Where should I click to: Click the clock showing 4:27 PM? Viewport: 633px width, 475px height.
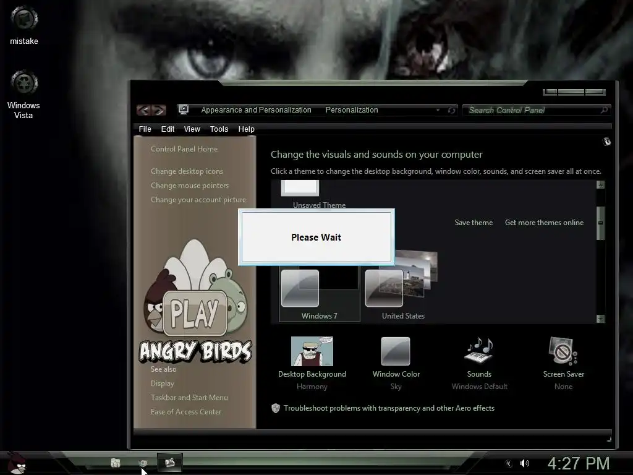pyautogui.click(x=578, y=463)
